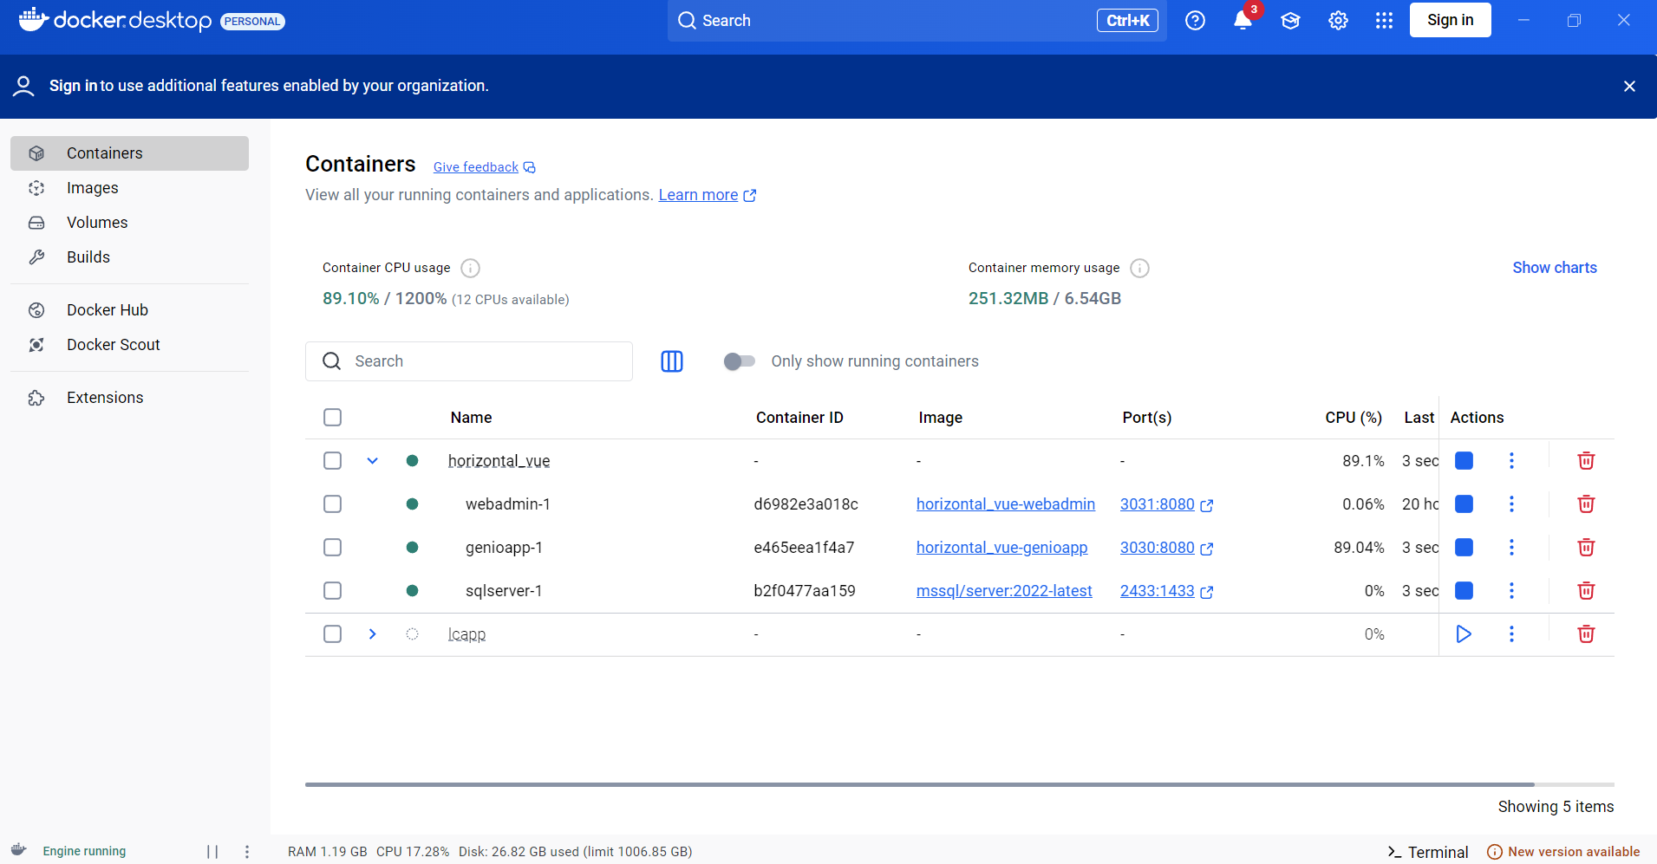Check the webadmin-1 row checkbox
The width and height of the screenshot is (1657, 864).
(332, 504)
